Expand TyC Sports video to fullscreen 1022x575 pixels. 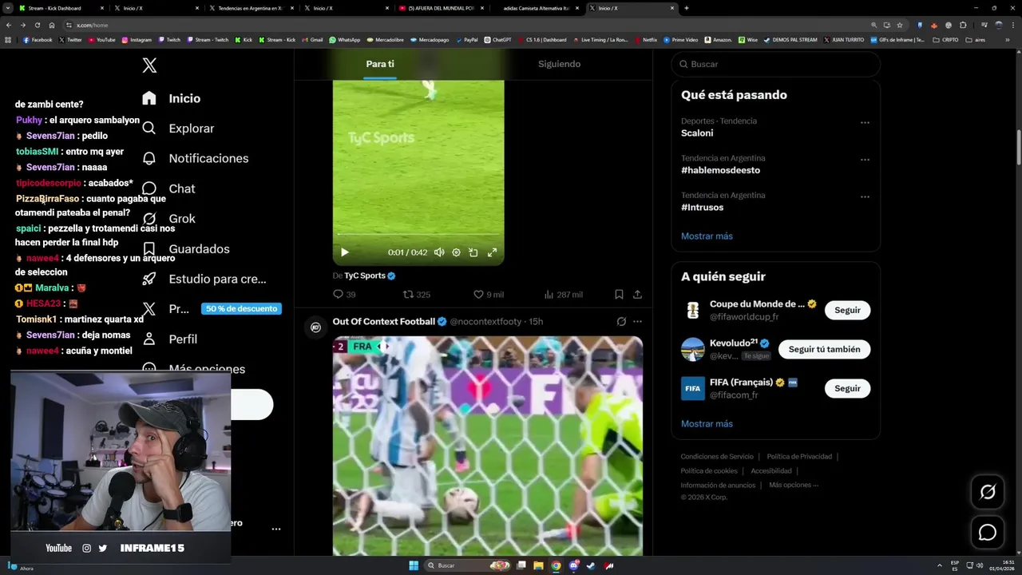coord(492,252)
